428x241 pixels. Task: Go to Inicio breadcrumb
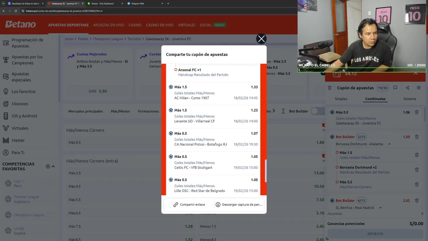(x=69, y=39)
